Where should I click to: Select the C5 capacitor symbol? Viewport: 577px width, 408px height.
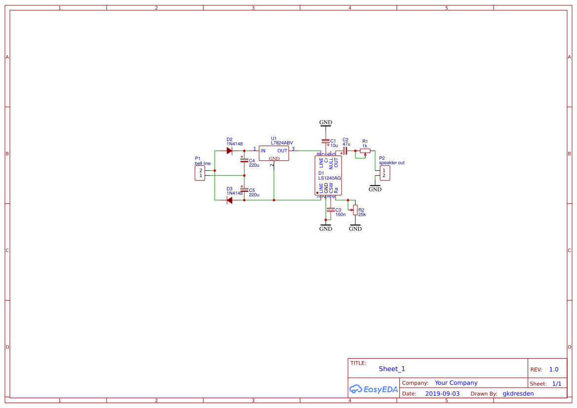tap(244, 190)
